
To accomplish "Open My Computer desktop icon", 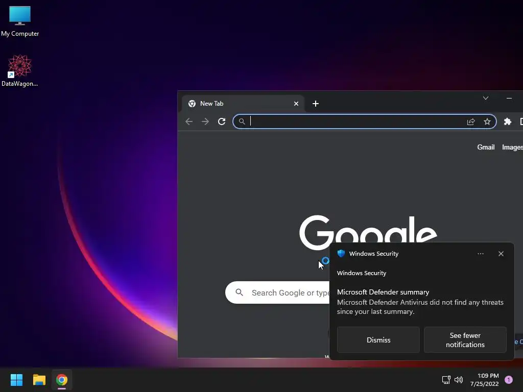I will [x=20, y=21].
